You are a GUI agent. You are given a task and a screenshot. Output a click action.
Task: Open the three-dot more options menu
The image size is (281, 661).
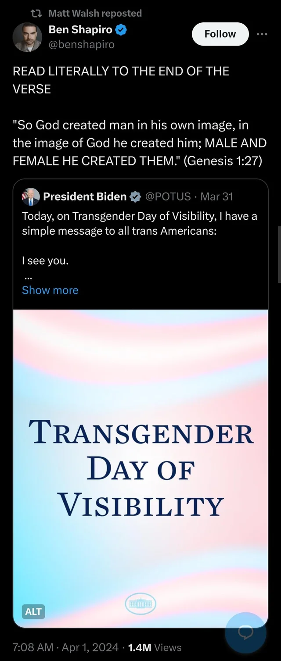[x=262, y=34]
